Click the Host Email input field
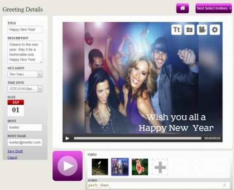 coord(25,142)
